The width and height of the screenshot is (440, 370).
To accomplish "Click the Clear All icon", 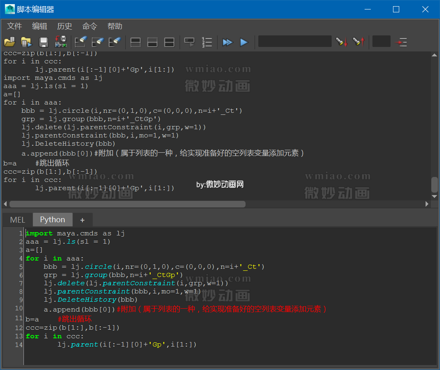I will click(x=115, y=42).
